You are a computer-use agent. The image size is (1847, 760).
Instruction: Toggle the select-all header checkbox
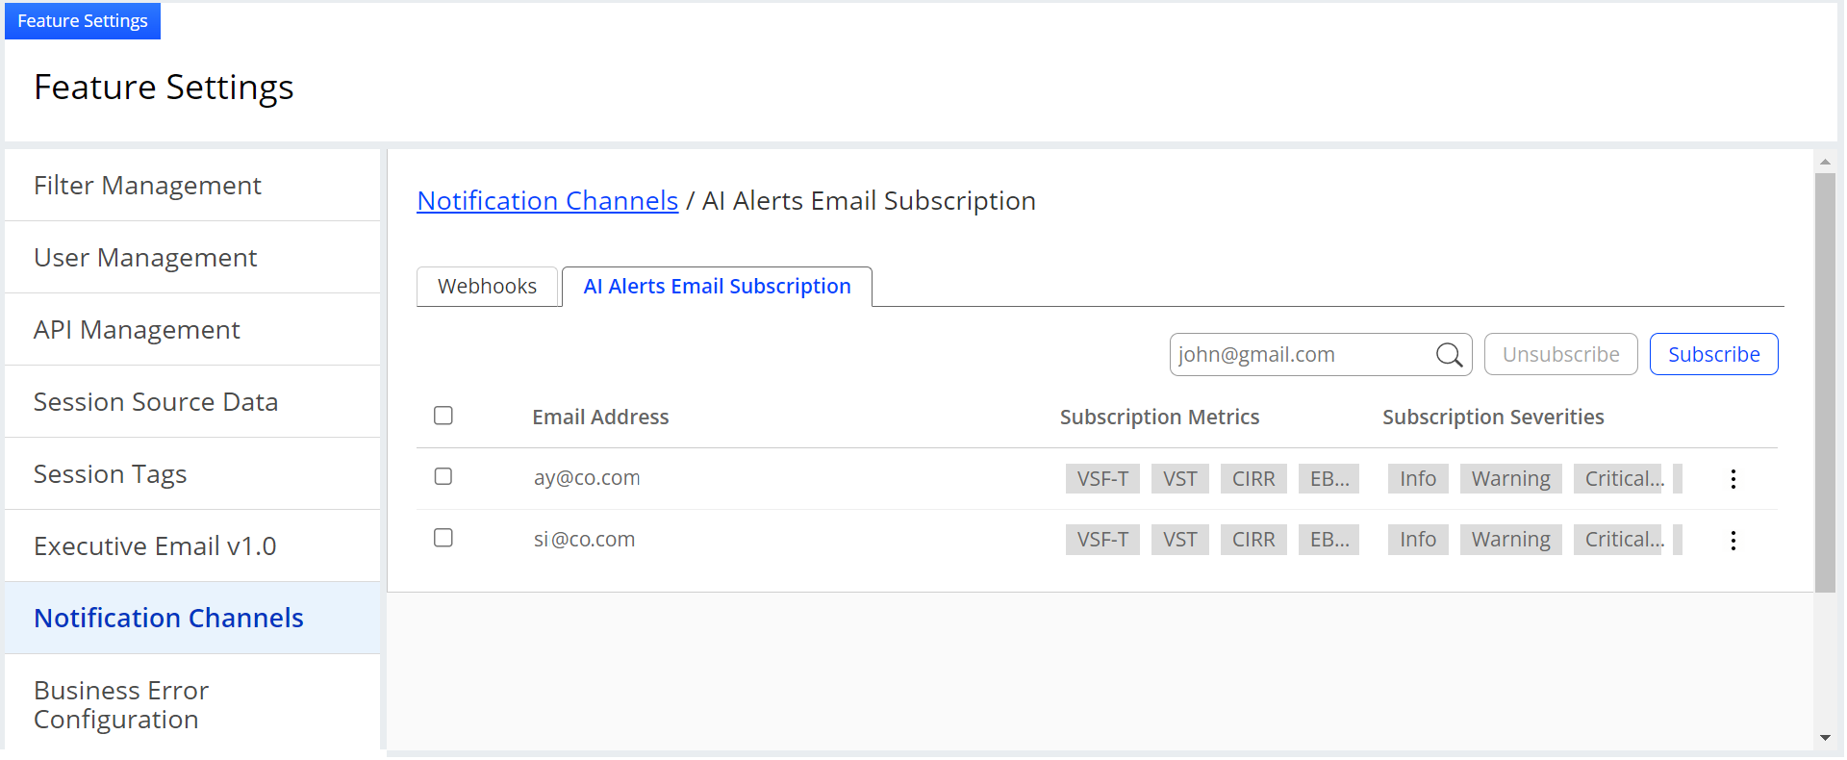[443, 416]
